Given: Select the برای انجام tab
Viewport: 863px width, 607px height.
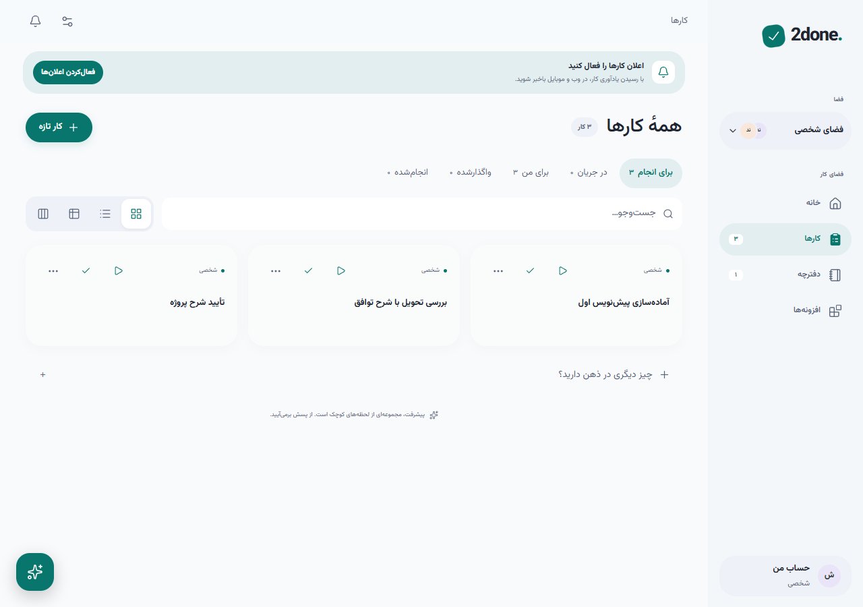Looking at the screenshot, I should (x=651, y=173).
